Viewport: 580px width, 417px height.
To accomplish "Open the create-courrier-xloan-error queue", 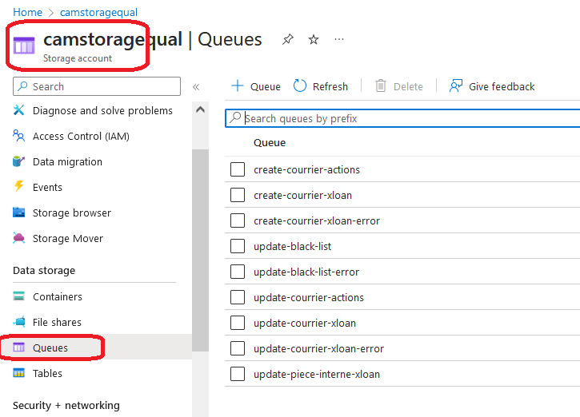I will 317,220.
